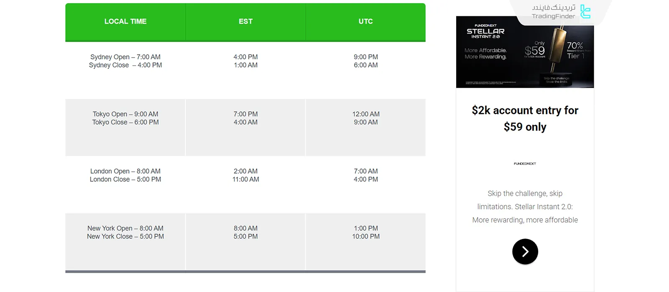Click the TradingFinder brand name text
Image resolution: width=669 pixels, height=292 pixels.
[x=553, y=16]
